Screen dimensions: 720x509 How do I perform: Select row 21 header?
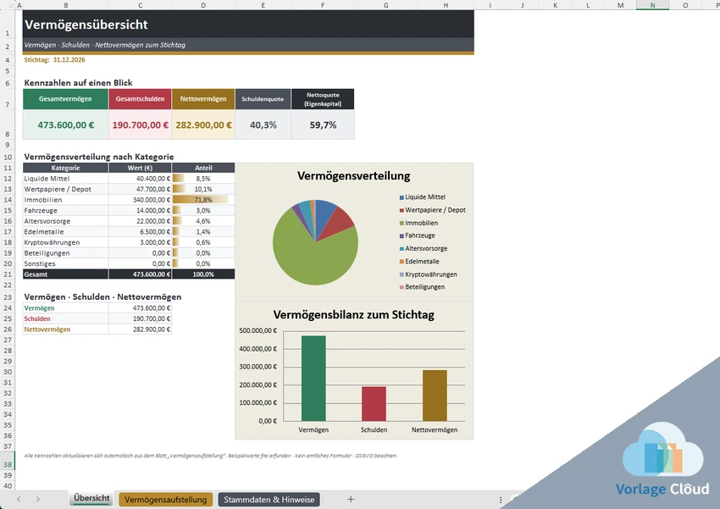(x=8, y=274)
